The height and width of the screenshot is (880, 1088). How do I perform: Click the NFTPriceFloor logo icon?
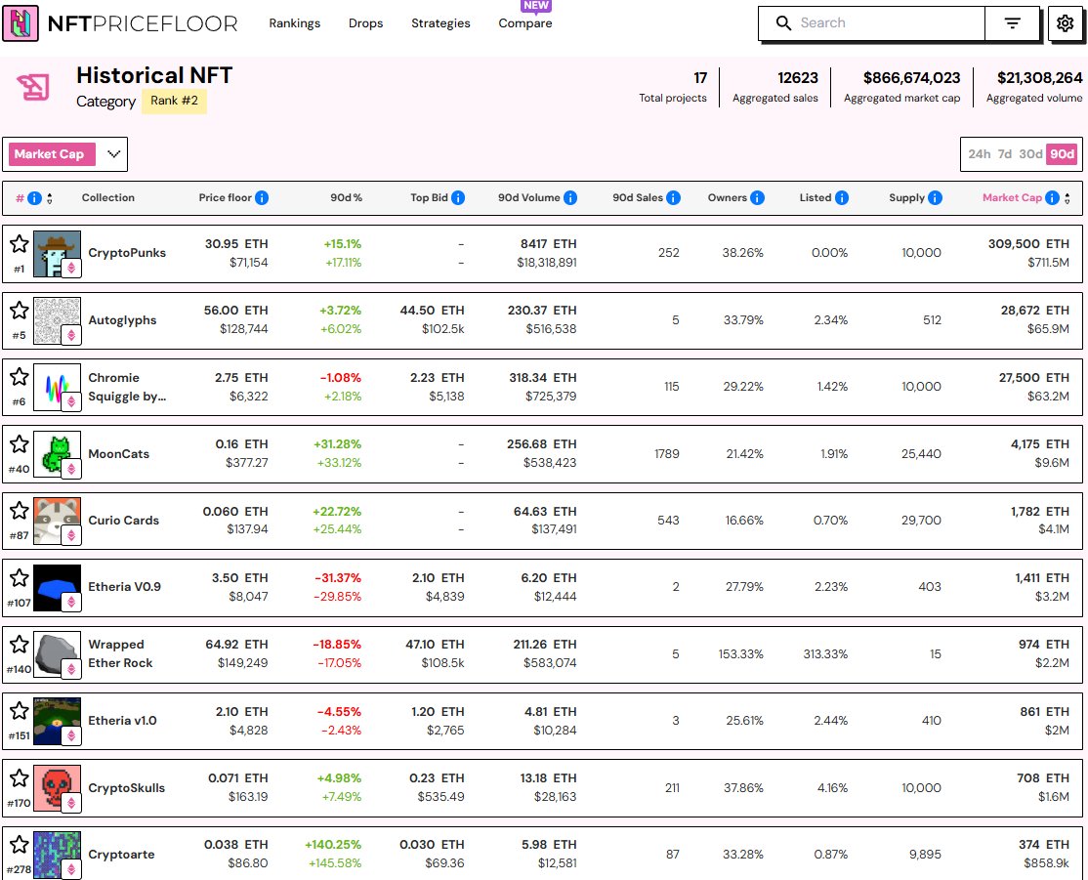pyautogui.click(x=21, y=22)
